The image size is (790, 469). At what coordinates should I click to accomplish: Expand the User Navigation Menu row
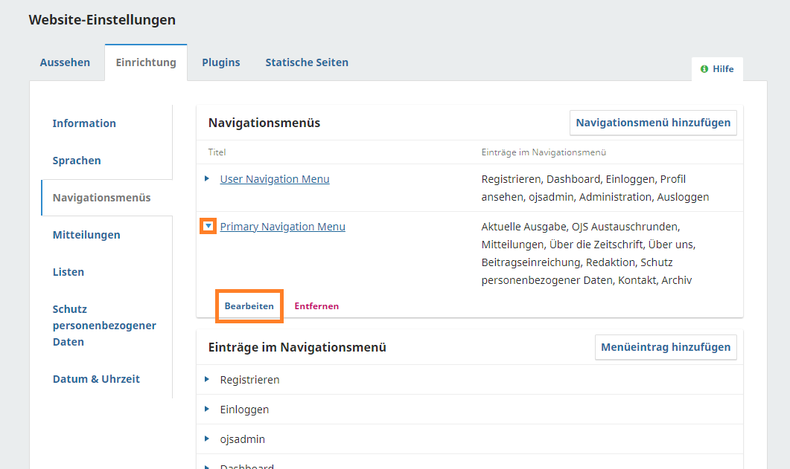(x=207, y=178)
